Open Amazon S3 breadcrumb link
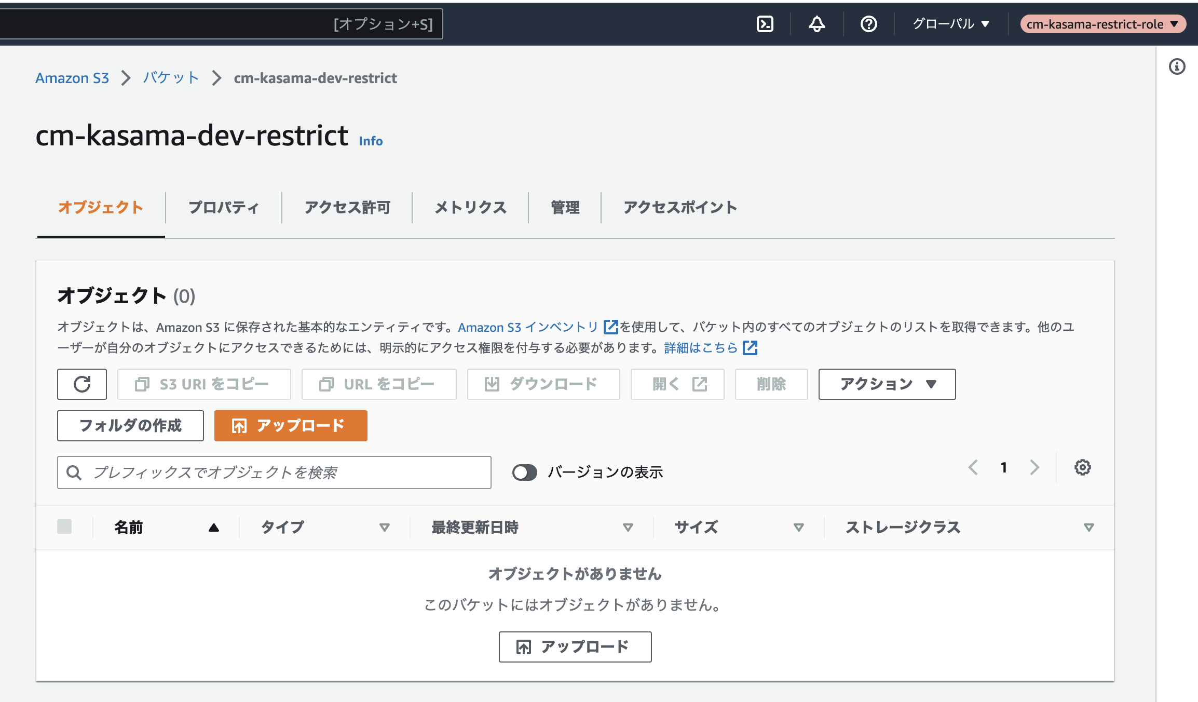This screenshot has height=702, width=1198. point(72,78)
